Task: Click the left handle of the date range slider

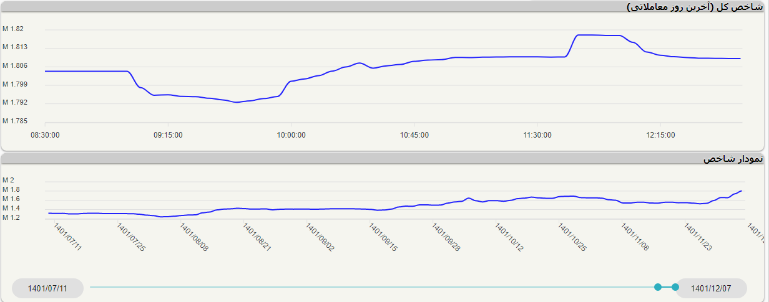Action: pos(658,287)
